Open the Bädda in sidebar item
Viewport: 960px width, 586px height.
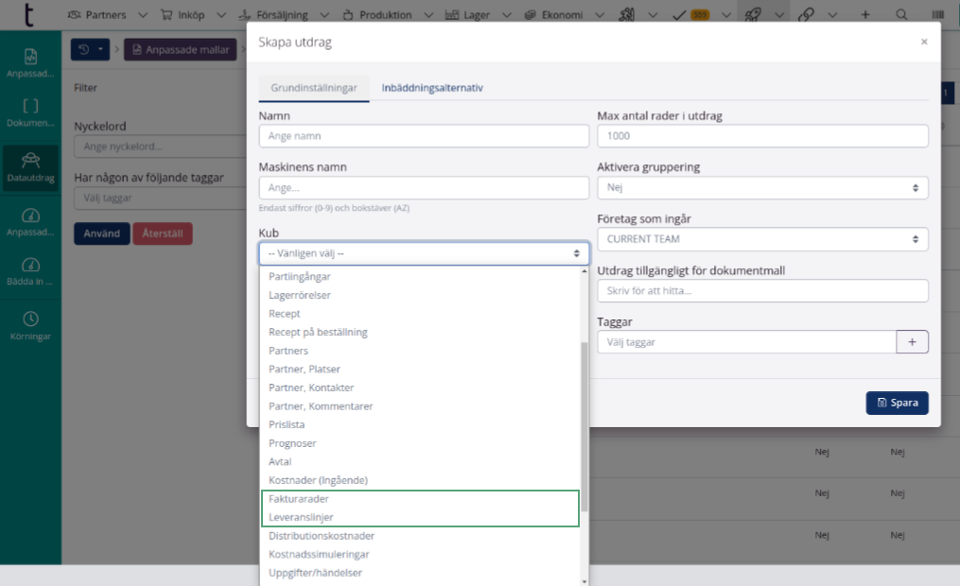pos(30,271)
